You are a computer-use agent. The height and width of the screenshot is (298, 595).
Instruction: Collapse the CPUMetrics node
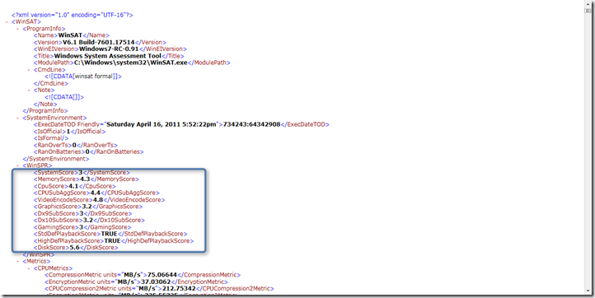pyautogui.click(x=29, y=268)
